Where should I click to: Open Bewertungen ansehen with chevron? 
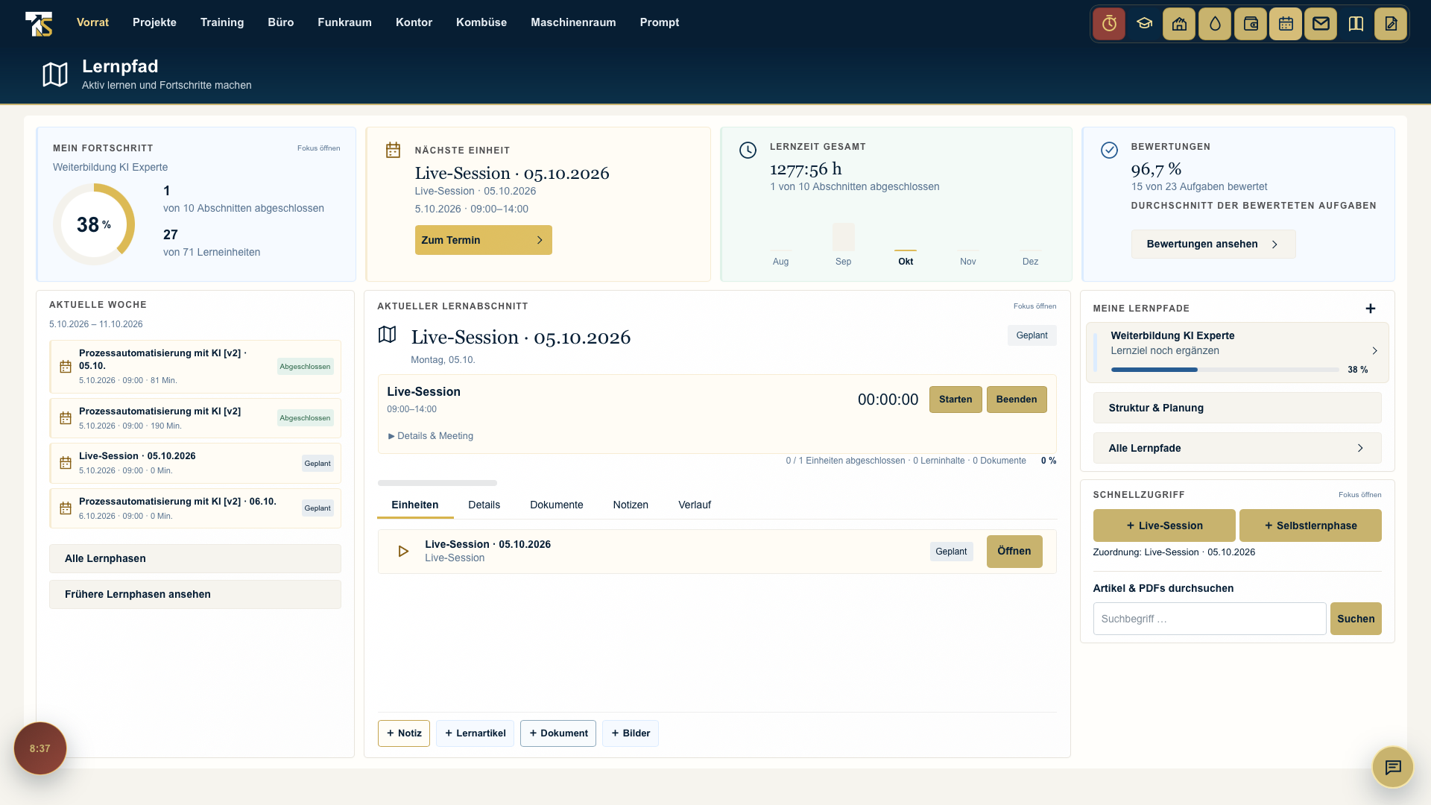click(x=1213, y=244)
